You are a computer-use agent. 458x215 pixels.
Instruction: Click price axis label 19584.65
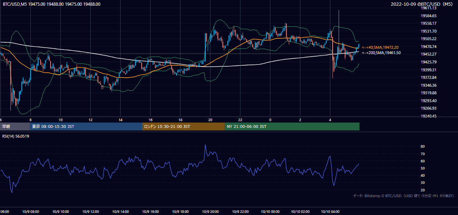click(429, 16)
